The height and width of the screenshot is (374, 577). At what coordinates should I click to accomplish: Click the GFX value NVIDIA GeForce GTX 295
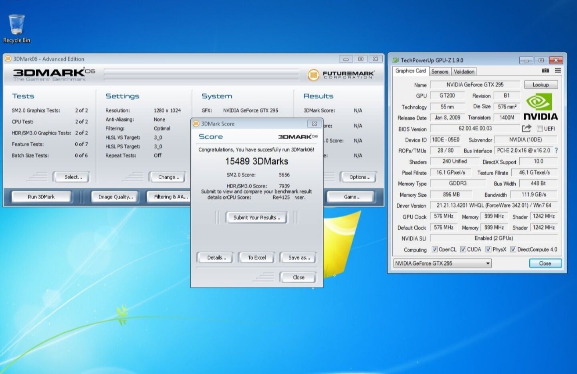pyautogui.click(x=250, y=110)
